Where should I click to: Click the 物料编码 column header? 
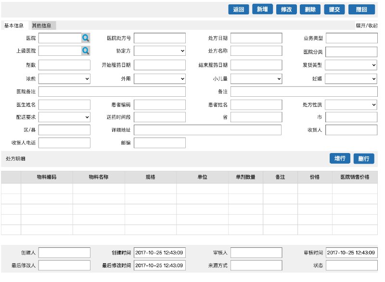[x=47, y=177]
